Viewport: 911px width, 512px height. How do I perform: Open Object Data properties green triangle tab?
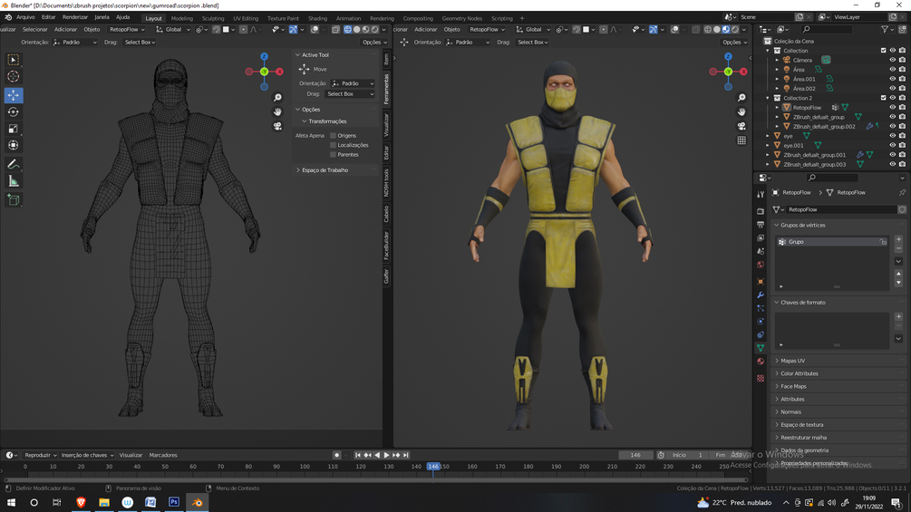click(x=761, y=348)
